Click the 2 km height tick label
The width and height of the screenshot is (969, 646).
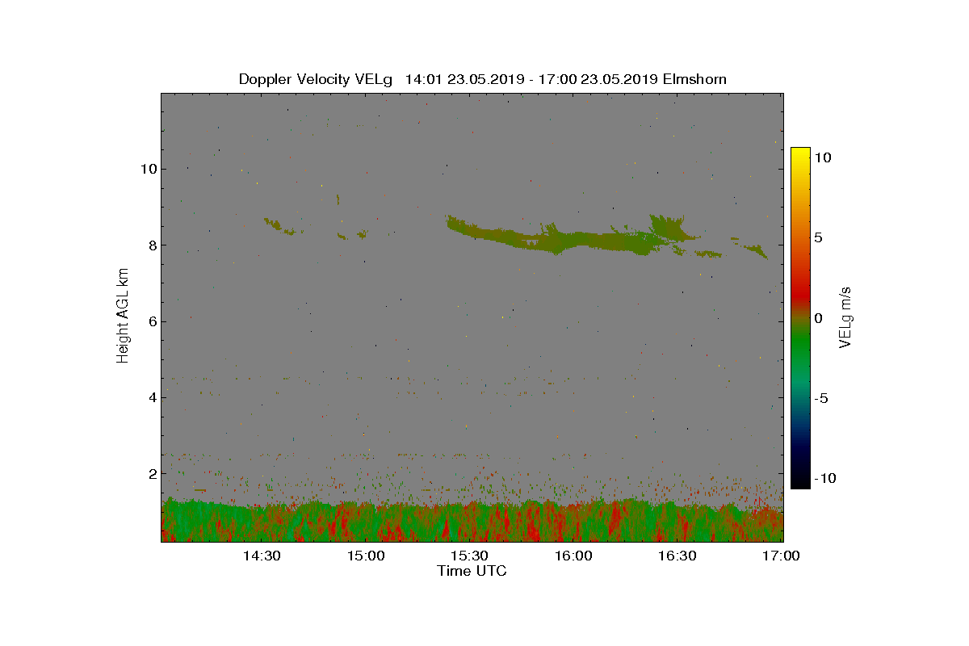(x=151, y=473)
